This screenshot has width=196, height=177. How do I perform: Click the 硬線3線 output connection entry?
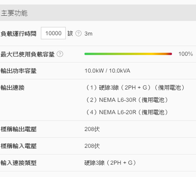tap(135, 87)
